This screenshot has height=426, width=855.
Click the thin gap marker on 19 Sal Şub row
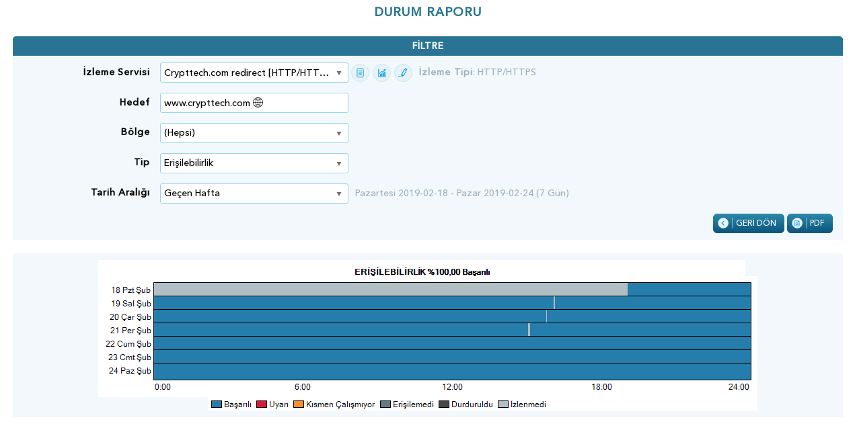(554, 303)
